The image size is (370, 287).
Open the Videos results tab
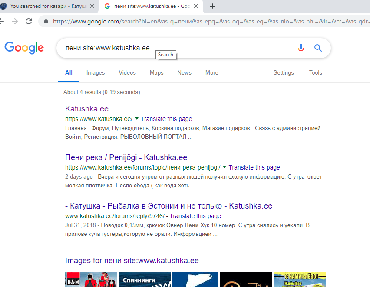[x=127, y=73]
